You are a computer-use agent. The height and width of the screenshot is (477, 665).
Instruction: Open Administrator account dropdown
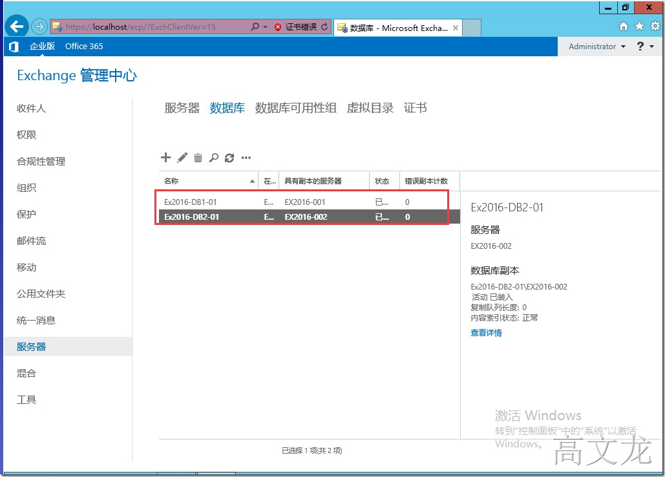(x=597, y=47)
